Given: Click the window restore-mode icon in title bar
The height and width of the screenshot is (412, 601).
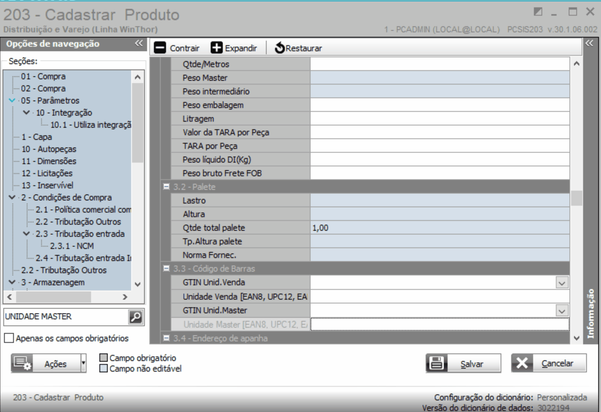Looking at the screenshot, I should 538,12.
